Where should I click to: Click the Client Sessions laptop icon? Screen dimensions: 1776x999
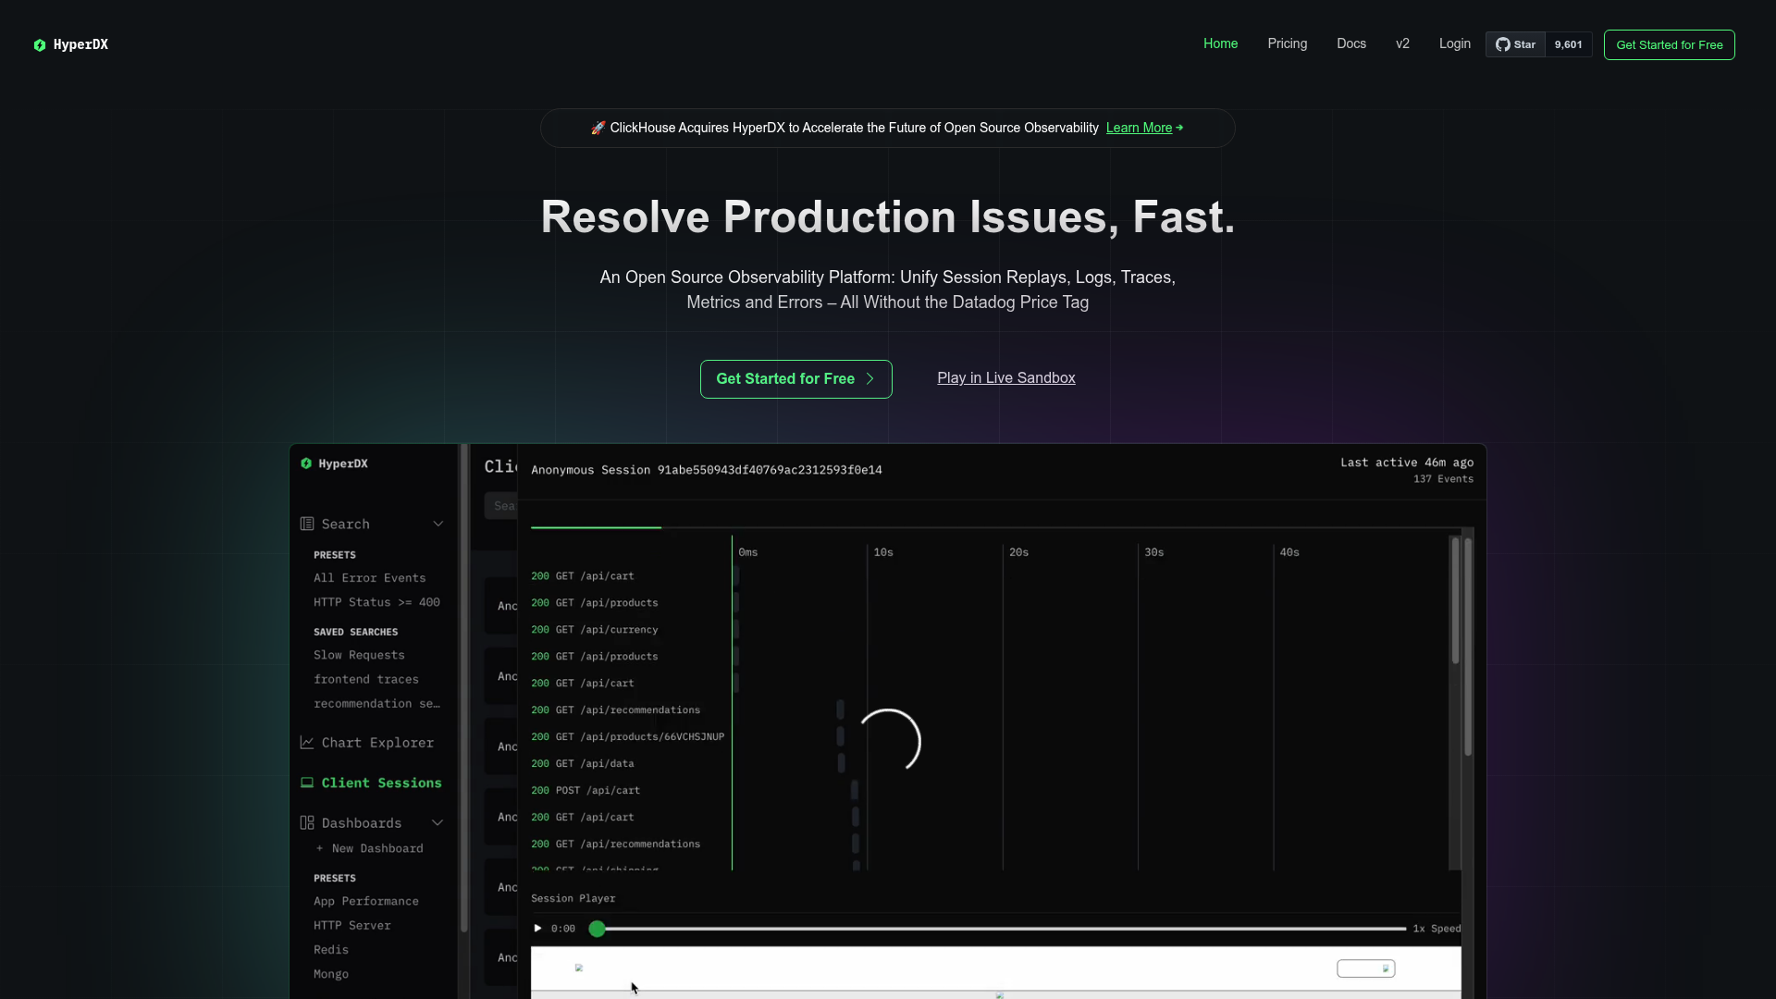307,783
